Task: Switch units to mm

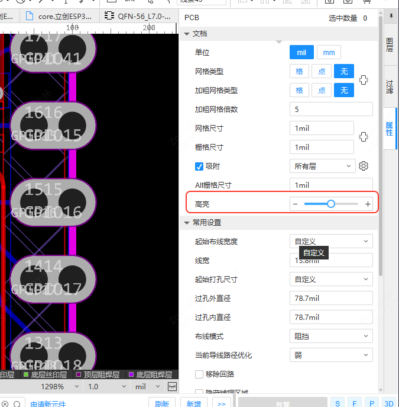Action: point(329,52)
